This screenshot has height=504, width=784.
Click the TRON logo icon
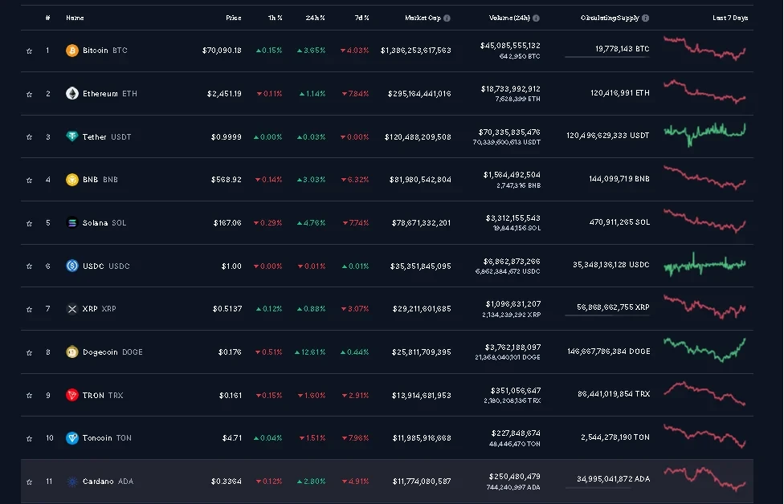(x=72, y=396)
